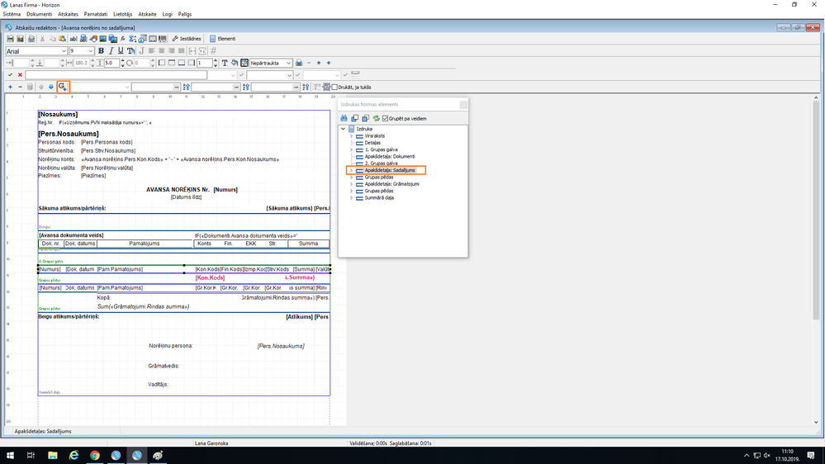Click the [Pers.Nosaukums] bold heading field
This screenshot has height=464, width=825.
click(69, 134)
